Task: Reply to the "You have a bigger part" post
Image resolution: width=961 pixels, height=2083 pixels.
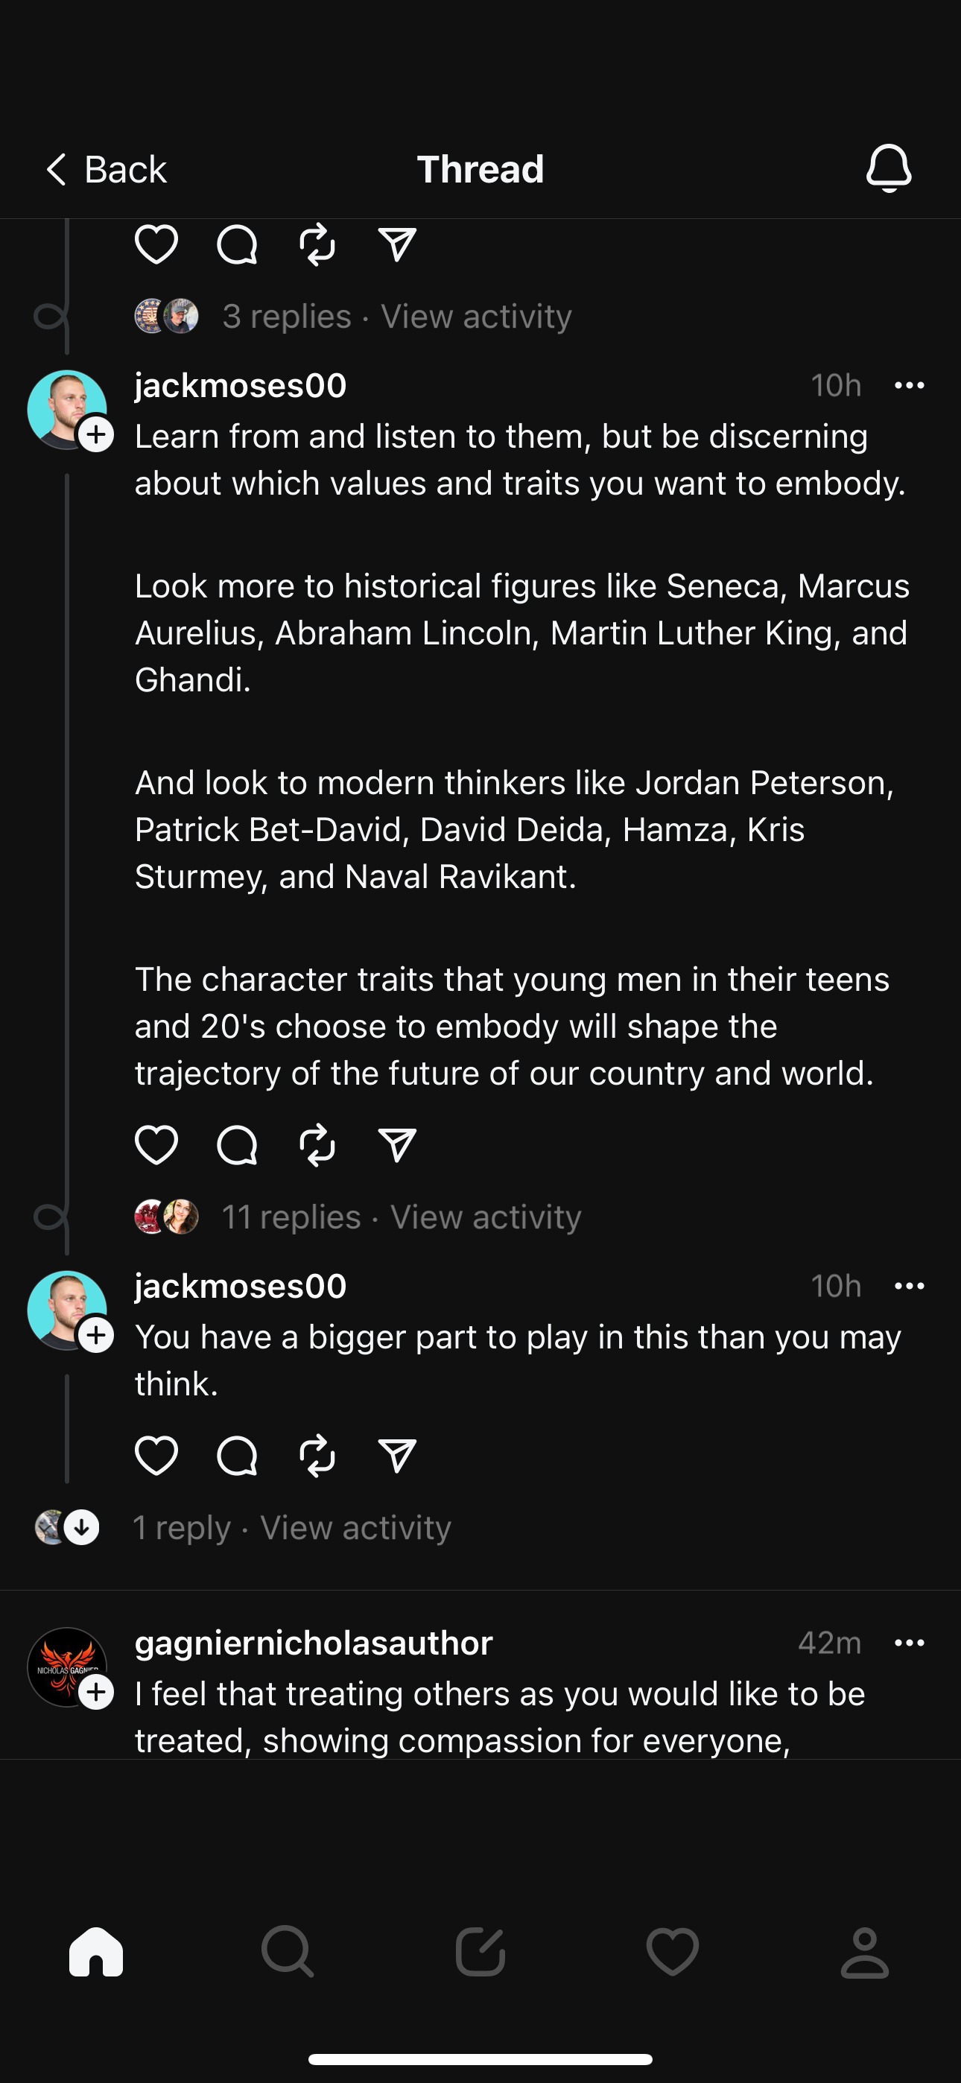Action: [x=237, y=1456]
